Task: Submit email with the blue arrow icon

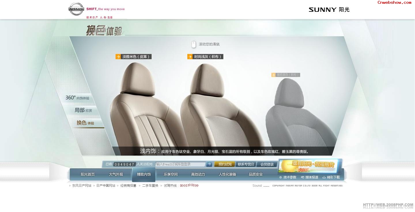Action: point(209,164)
